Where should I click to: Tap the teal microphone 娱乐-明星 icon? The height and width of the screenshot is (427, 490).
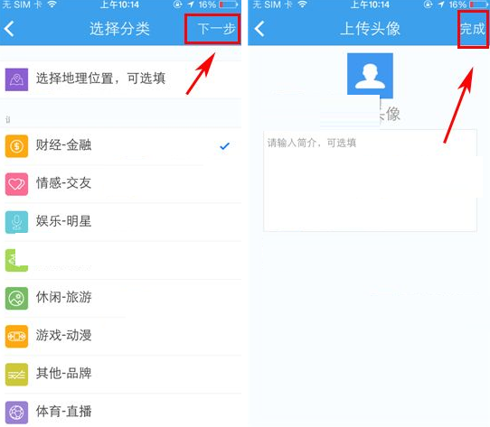(16, 222)
